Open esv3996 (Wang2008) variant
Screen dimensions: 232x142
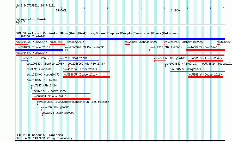40,69
